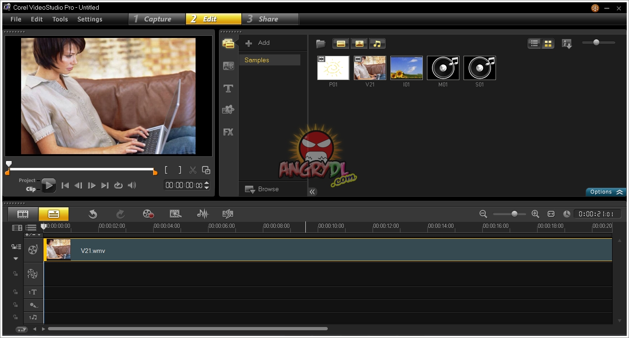Image resolution: width=629 pixels, height=338 pixels.
Task: Open Record/Capture Option with red dot
Action: [148, 214]
